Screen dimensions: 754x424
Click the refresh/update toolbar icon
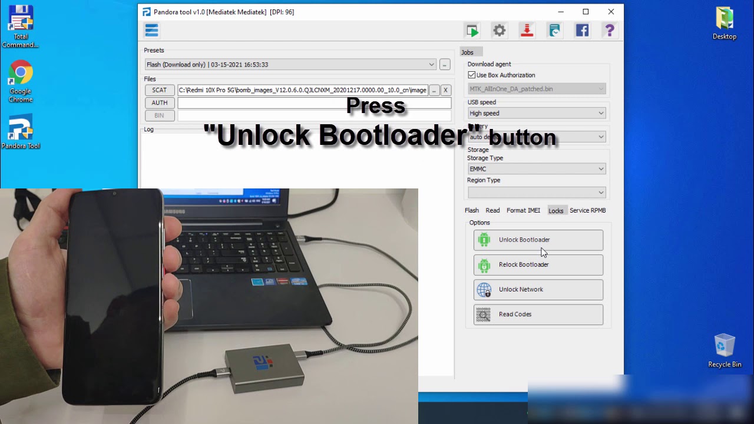coord(554,31)
